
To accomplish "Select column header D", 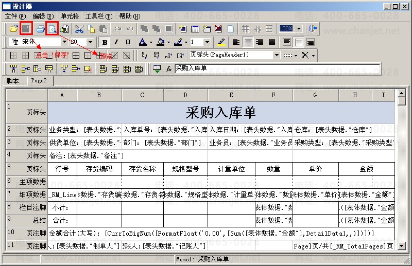I will tap(185, 95).
